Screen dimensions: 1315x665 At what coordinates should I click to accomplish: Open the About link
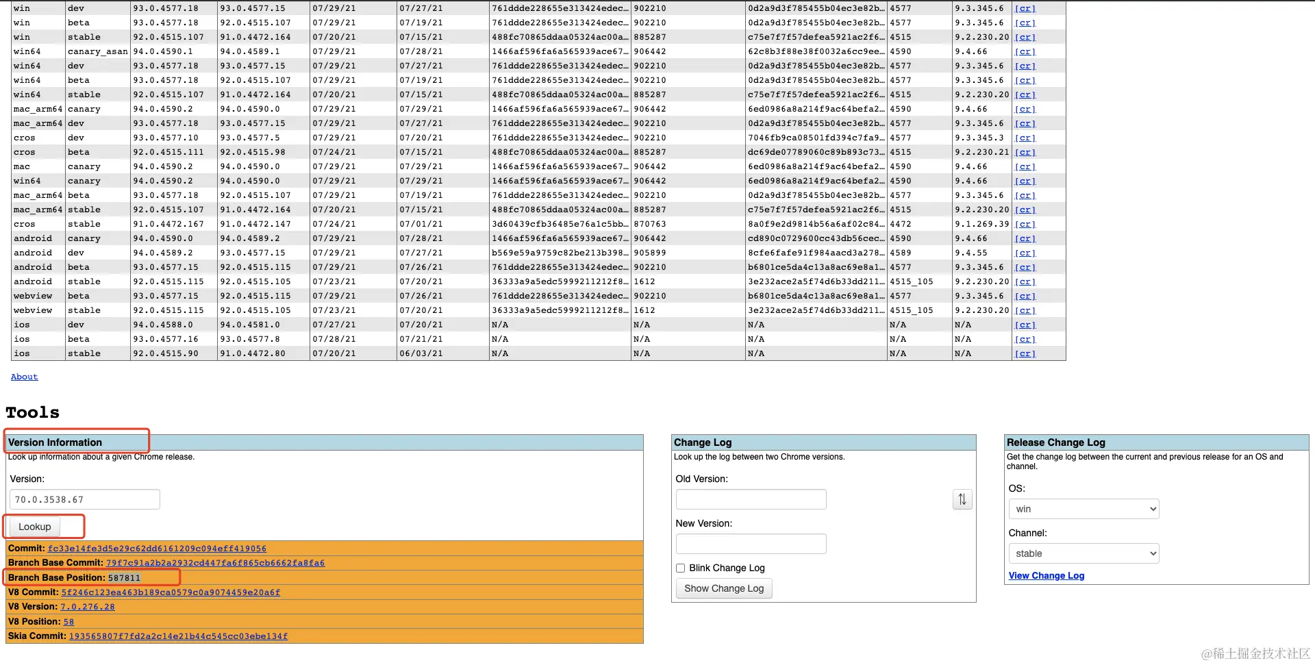tap(25, 377)
